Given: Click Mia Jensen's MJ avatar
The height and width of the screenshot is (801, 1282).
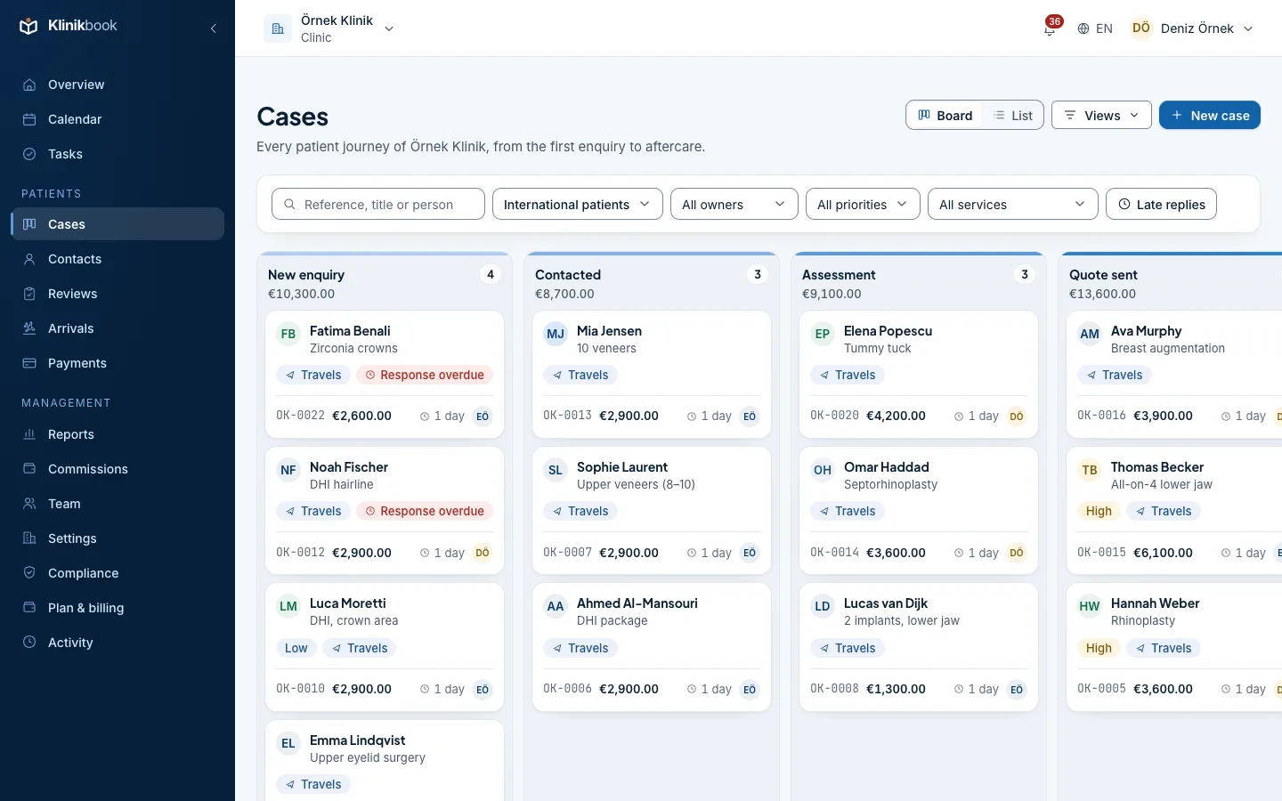Looking at the screenshot, I should 556,335.
